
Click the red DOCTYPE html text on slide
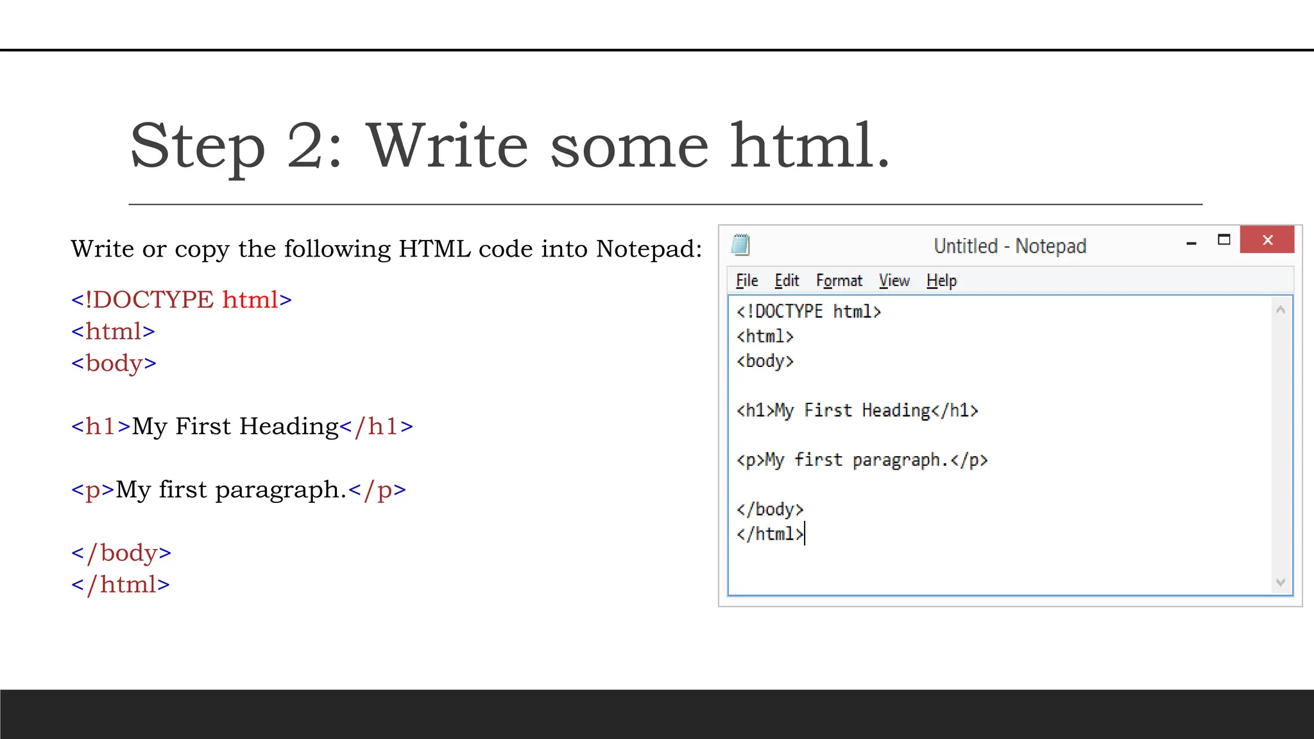click(182, 300)
